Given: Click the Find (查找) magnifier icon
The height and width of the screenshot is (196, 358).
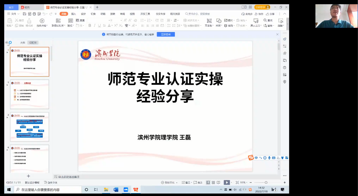Looking at the screenshot, I should pyautogui.click(x=265, y=20).
